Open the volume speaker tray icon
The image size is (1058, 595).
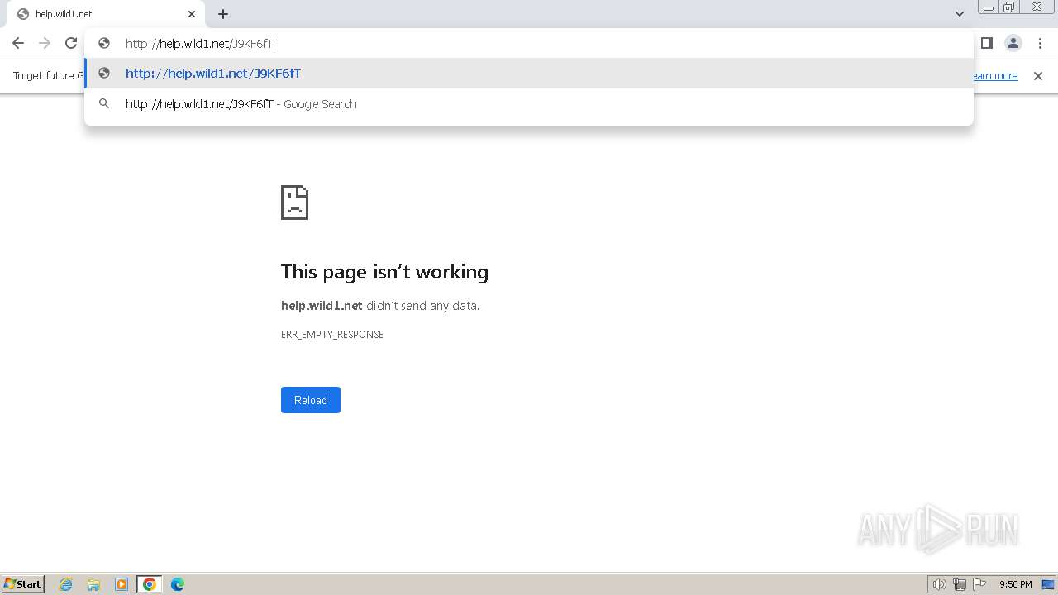[940, 584]
